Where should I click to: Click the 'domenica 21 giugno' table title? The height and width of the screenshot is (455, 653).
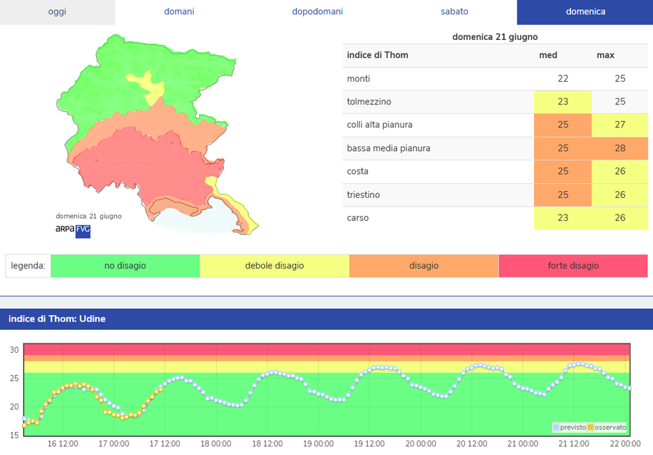[495, 37]
